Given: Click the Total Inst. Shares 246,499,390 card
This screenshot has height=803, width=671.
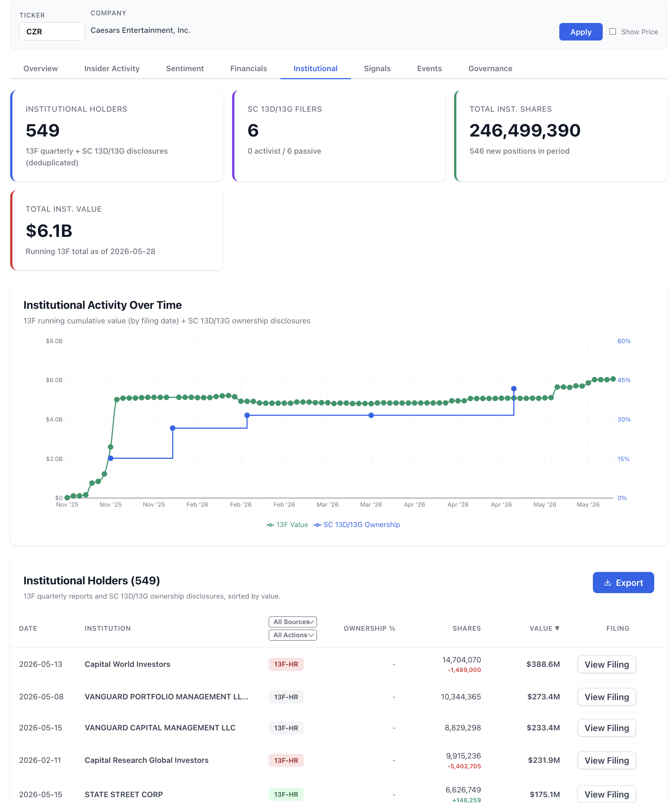Looking at the screenshot, I should 560,136.
